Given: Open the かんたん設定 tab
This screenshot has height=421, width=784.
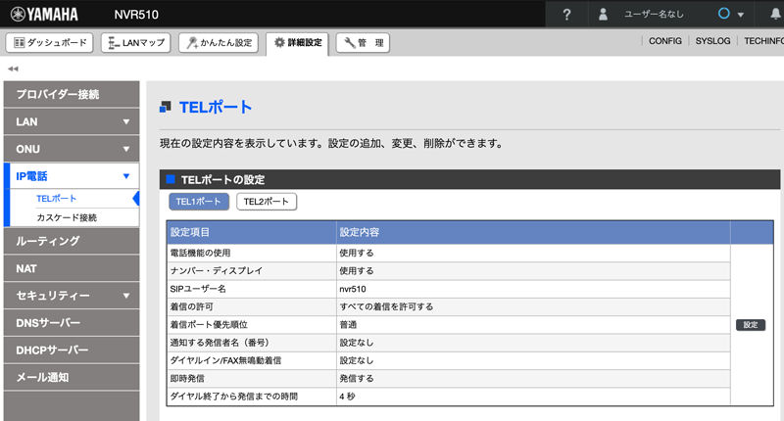Looking at the screenshot, I should pyautogui.click(x=219, y=42).
